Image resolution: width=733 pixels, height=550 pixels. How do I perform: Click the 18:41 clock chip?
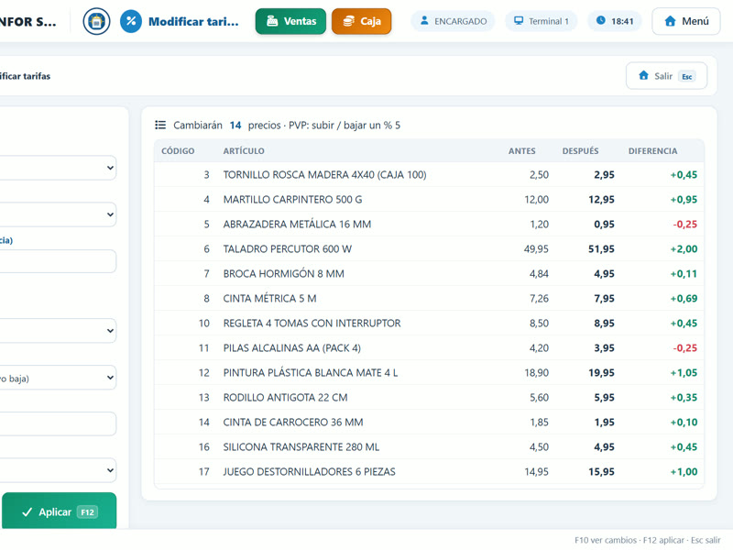[x=614, y=21]
